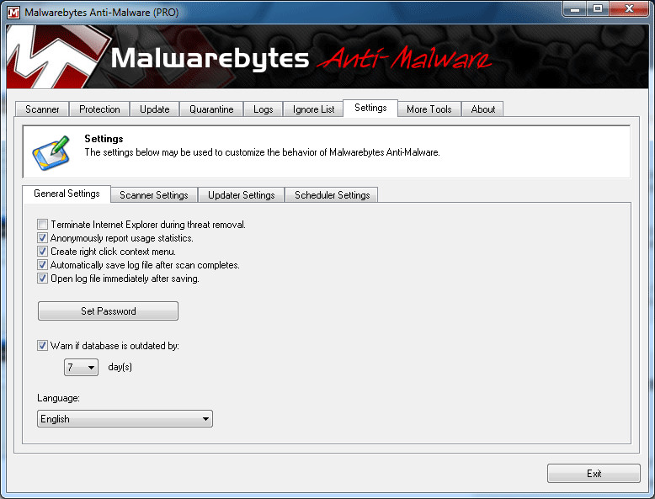Open Updater Settings sub-tab
The image size is (655, 499).
coord(241,195)
